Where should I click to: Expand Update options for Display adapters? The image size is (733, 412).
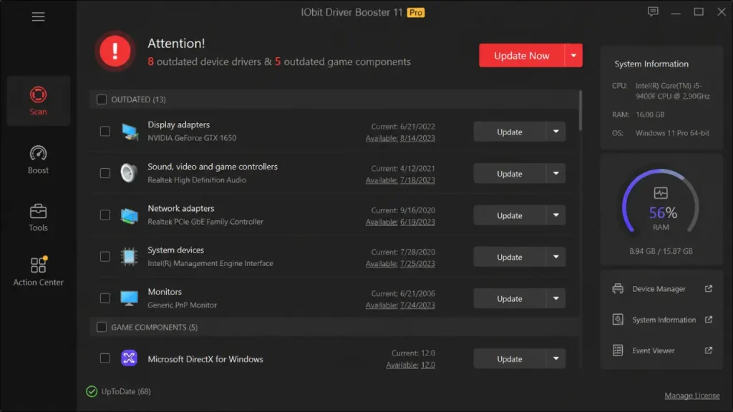pos(555,132)
